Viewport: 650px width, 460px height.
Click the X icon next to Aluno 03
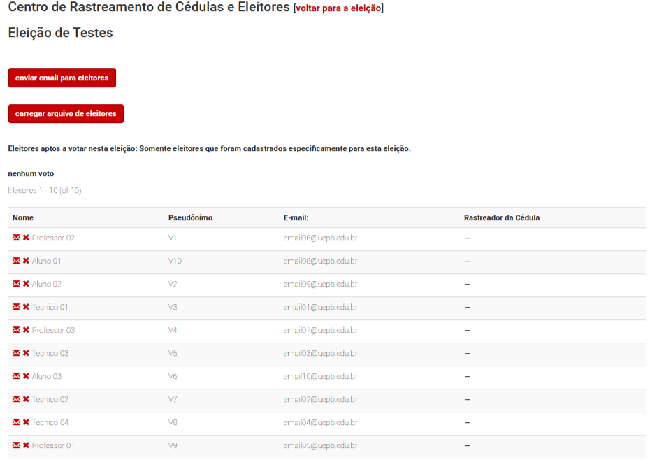pyautogui.click(x=26, y=376)
